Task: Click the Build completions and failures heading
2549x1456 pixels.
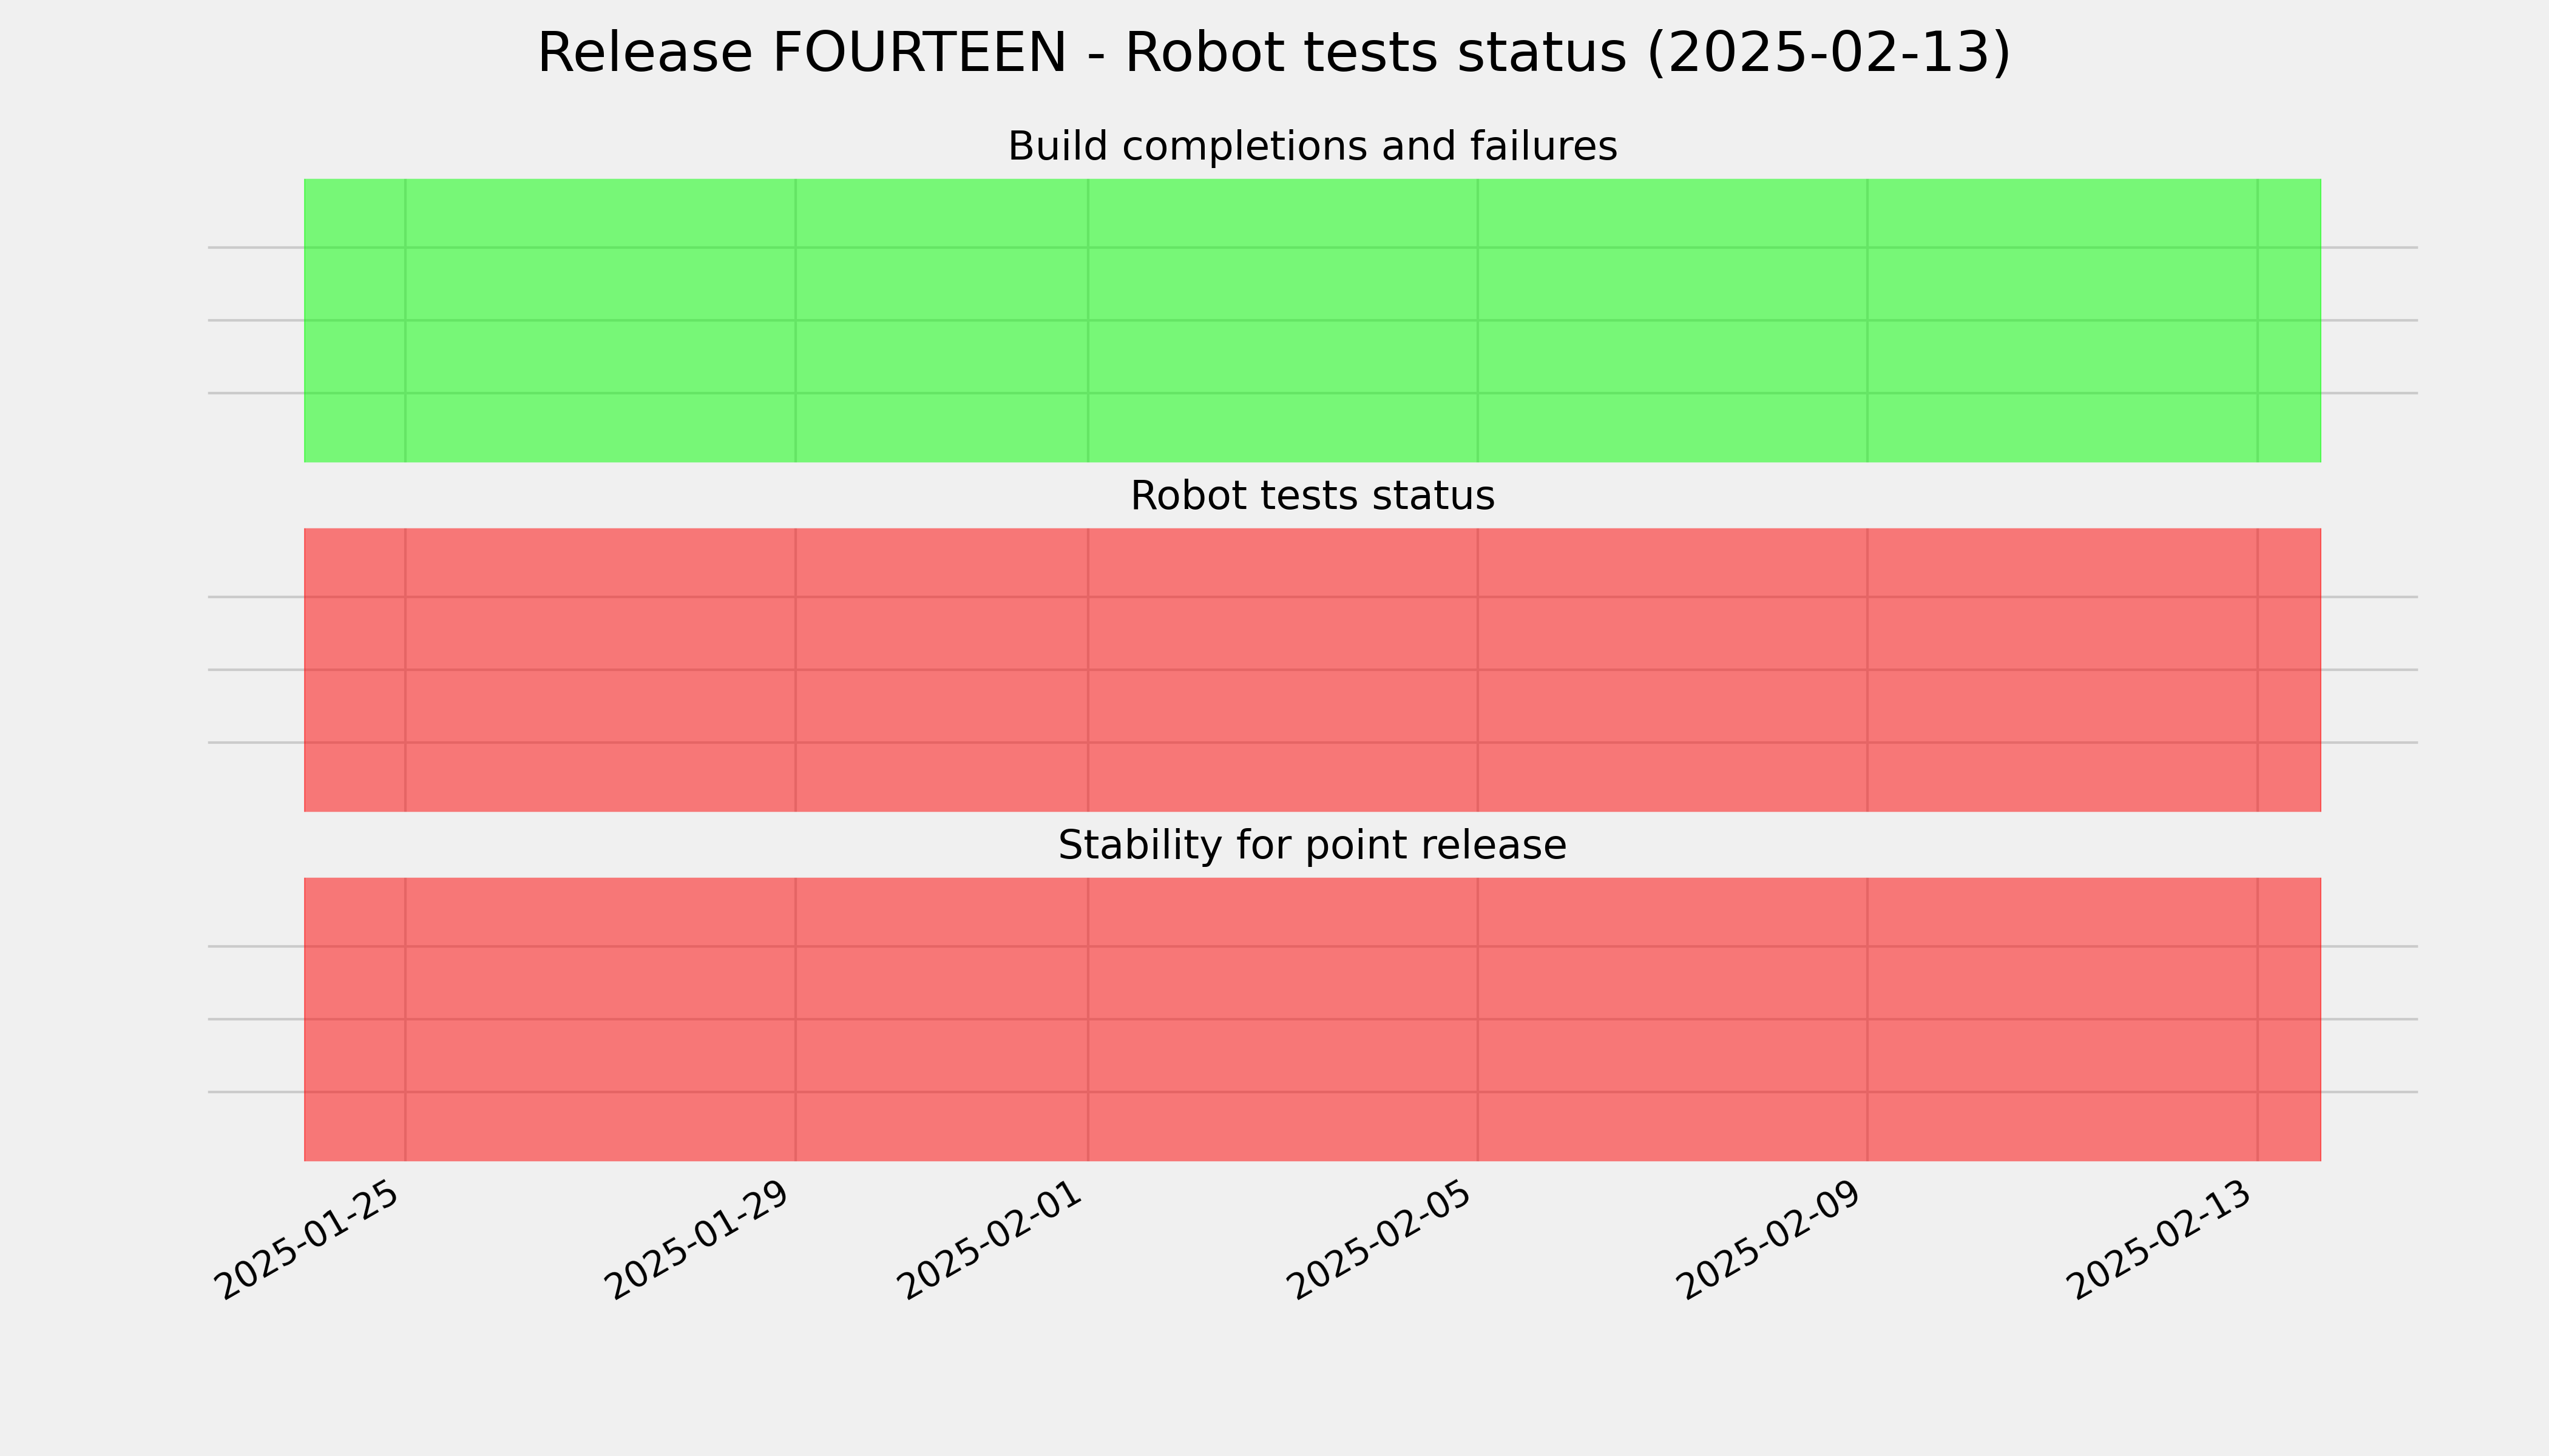Action: click(1312, 146)
